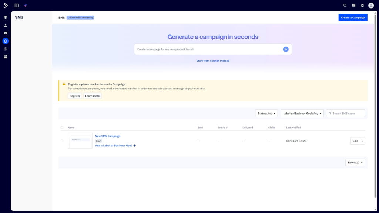Click the search magnifier icon in top bar

(x=345, y=6)
